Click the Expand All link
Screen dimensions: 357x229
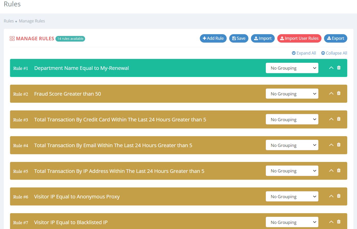(x=306, y=53)
